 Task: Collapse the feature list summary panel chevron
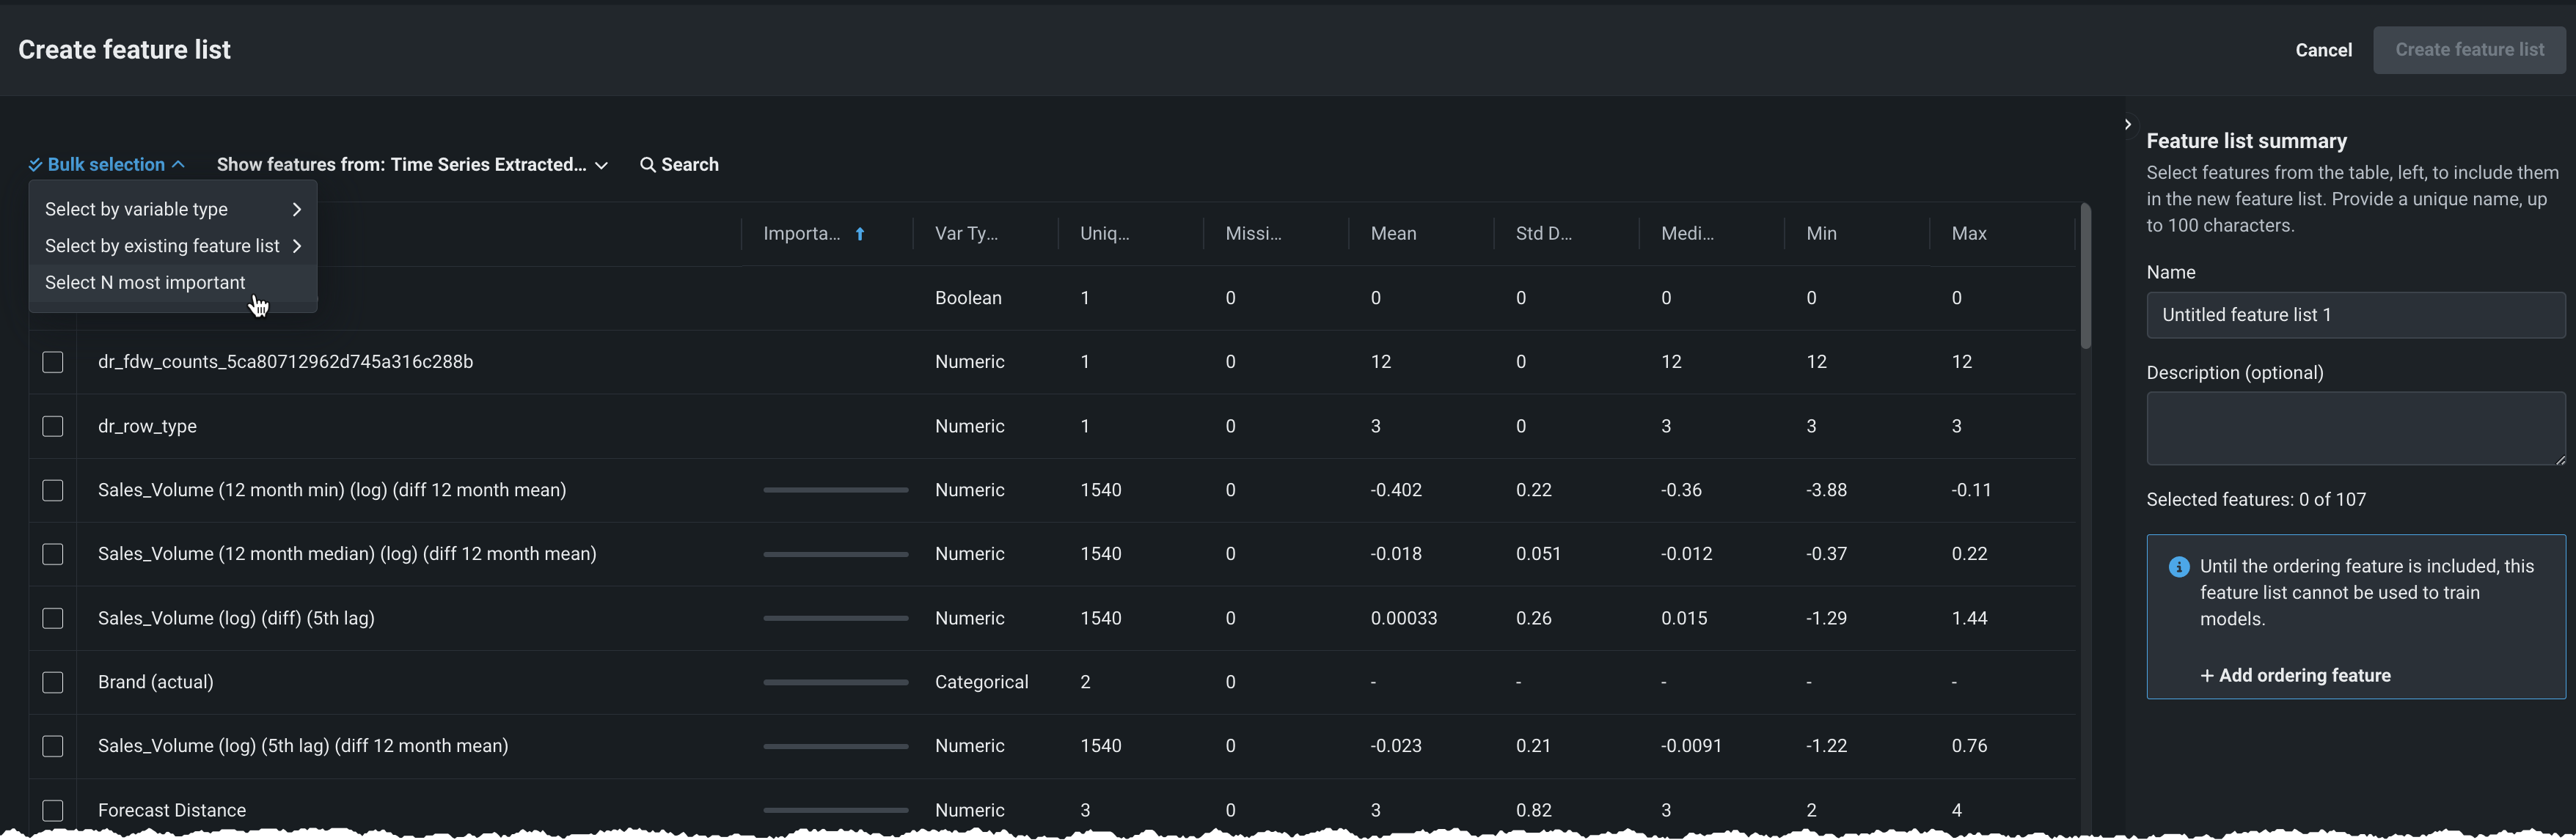point(2127,125)
